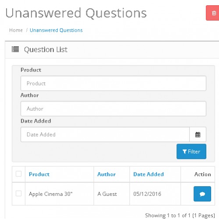Image resolution: width=219 pixels, height=219 pixels.
Task: Click the Date Added field label
Action: pos(36,121)
